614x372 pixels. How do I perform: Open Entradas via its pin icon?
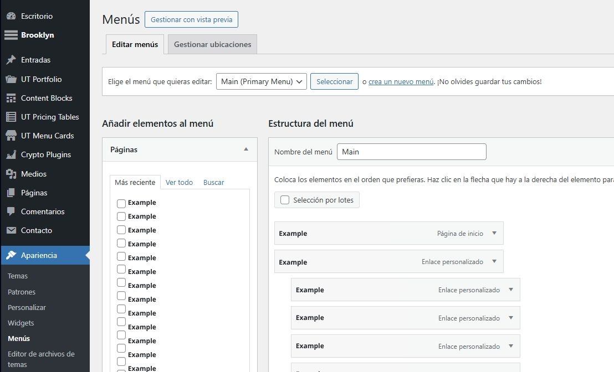[11, 60]
